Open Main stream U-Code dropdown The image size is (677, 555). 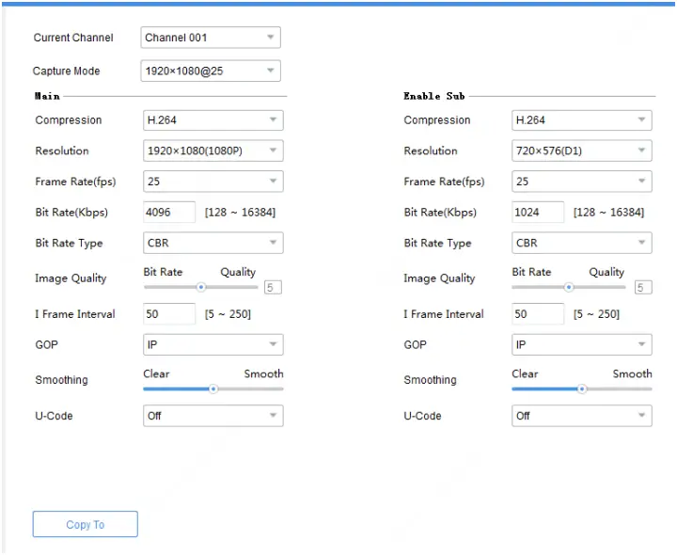point(213,416)
